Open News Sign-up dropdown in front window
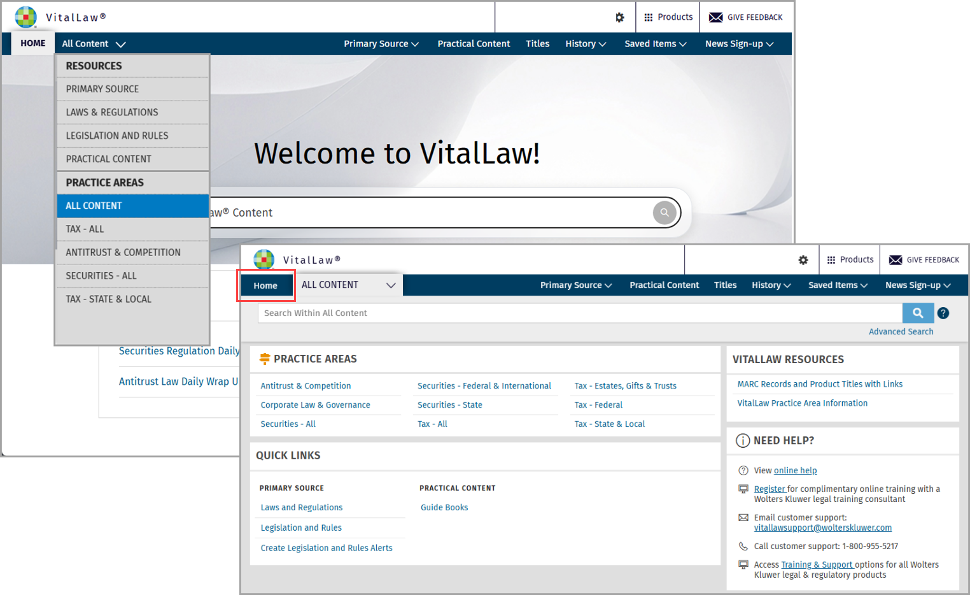 click(918, 285)
